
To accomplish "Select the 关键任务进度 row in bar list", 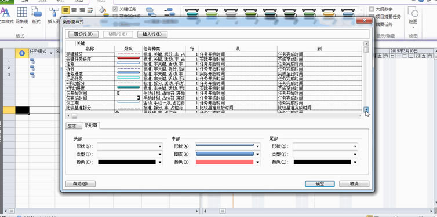I will click(x=214, y=59).
